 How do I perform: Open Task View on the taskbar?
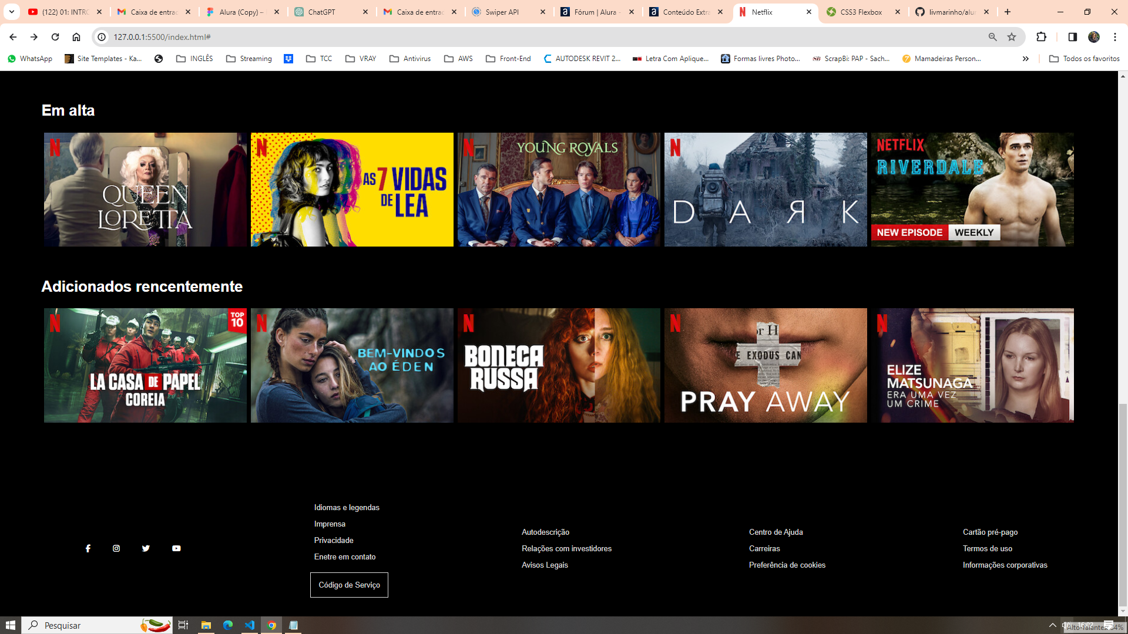pyautogui.click(x=183, y=625)
